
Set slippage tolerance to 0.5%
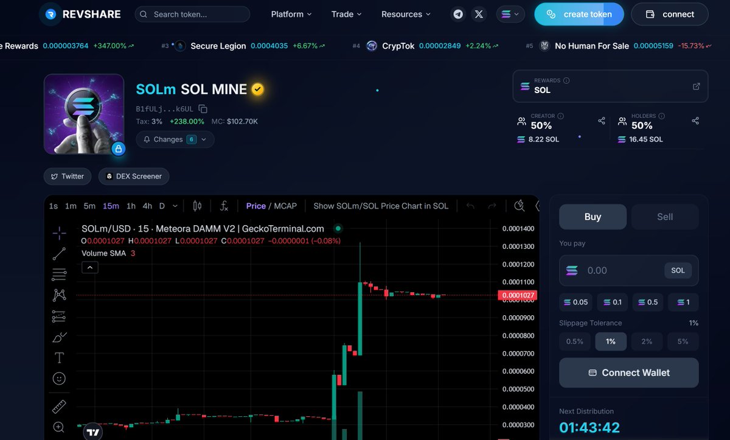[575, 341]
